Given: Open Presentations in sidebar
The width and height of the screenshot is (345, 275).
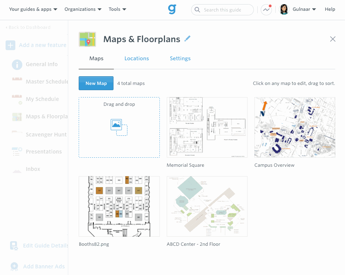Looking at the screenshot, I should [x=44, y=151].
